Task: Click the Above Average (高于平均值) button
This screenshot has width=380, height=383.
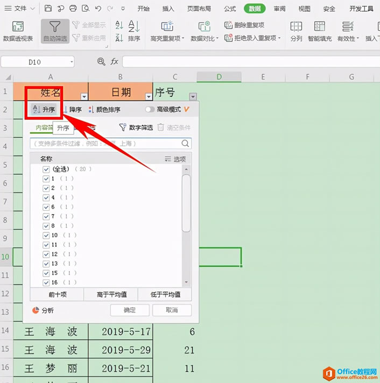Action: click(111, 294)
